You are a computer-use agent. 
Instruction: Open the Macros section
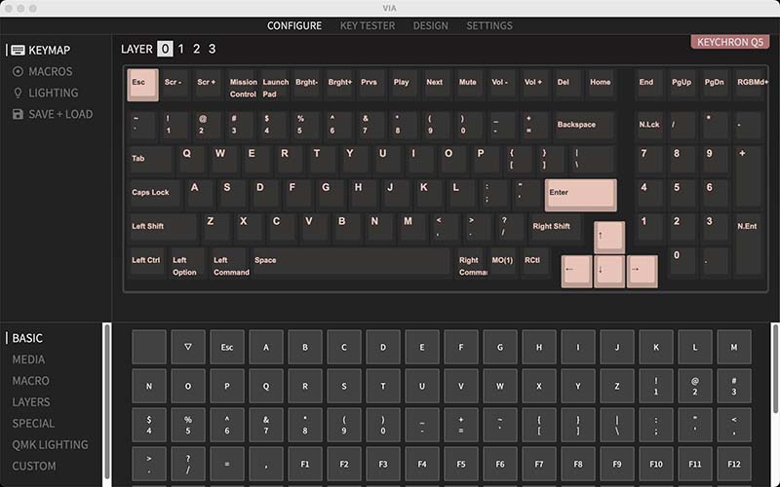[42, 71]
